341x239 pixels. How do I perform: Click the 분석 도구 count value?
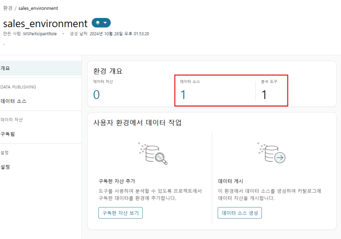coord(264,95)
